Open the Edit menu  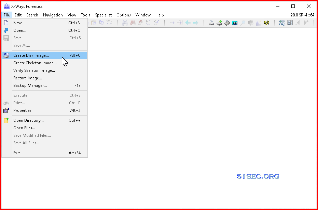18,15
